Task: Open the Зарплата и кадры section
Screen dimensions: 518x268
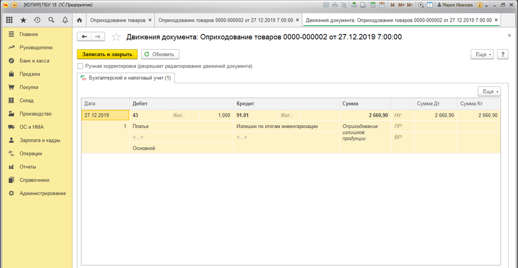Action: (40, 140)
